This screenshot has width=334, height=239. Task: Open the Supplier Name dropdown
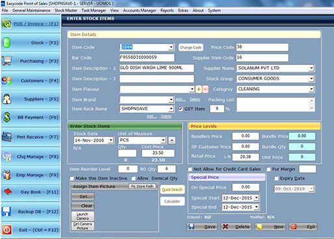(x=311, y=68)
